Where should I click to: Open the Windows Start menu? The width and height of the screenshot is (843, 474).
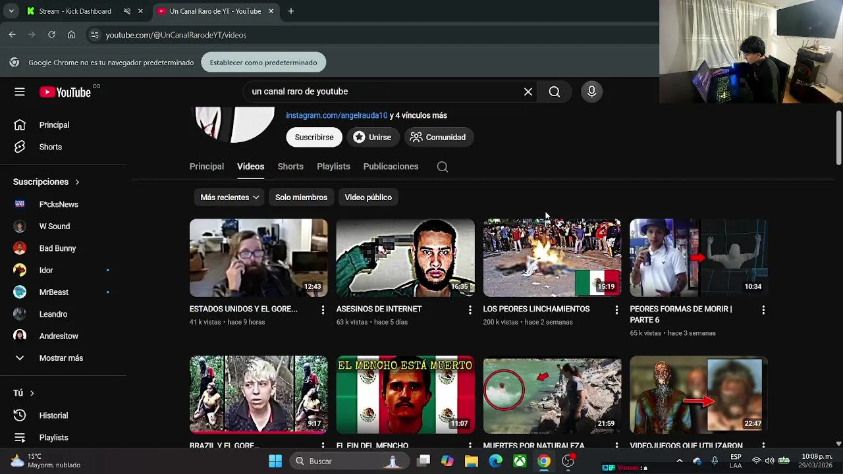275,461
